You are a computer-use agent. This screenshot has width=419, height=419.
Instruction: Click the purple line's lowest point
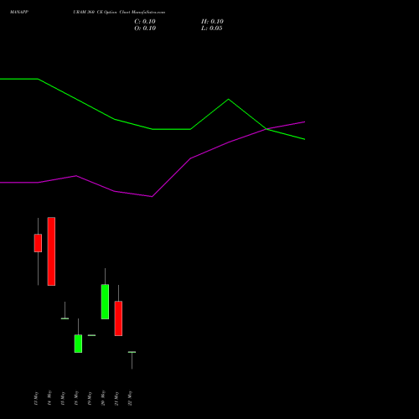152,197
